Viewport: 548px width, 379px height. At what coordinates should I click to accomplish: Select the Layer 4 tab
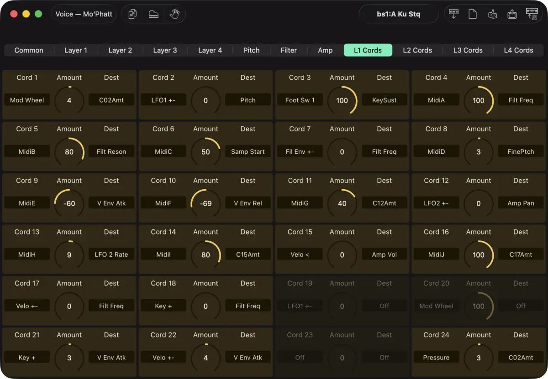210,50
